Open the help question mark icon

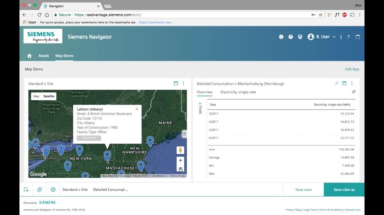coord(348,37)
